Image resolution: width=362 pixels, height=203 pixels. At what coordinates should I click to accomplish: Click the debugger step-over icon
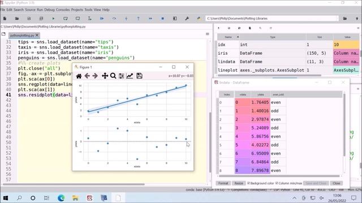(x=114, y=19)
